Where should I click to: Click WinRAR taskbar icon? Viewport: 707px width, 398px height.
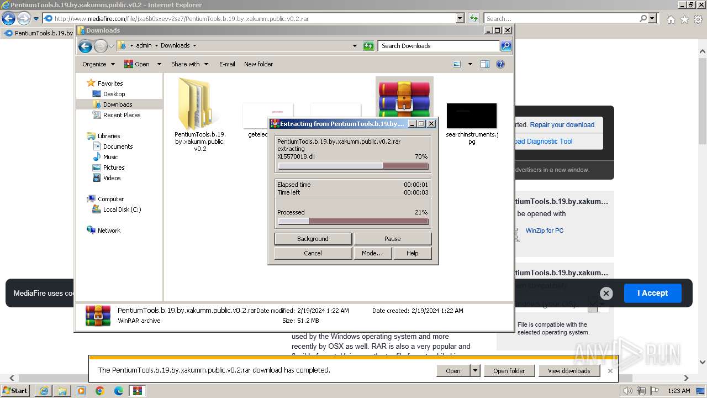137,391
